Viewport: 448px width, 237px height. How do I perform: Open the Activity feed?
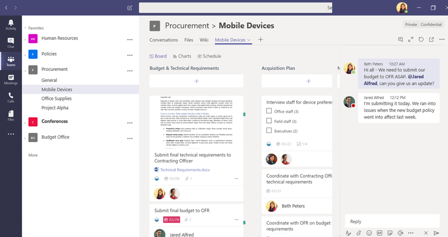click(x=11, y=25)
